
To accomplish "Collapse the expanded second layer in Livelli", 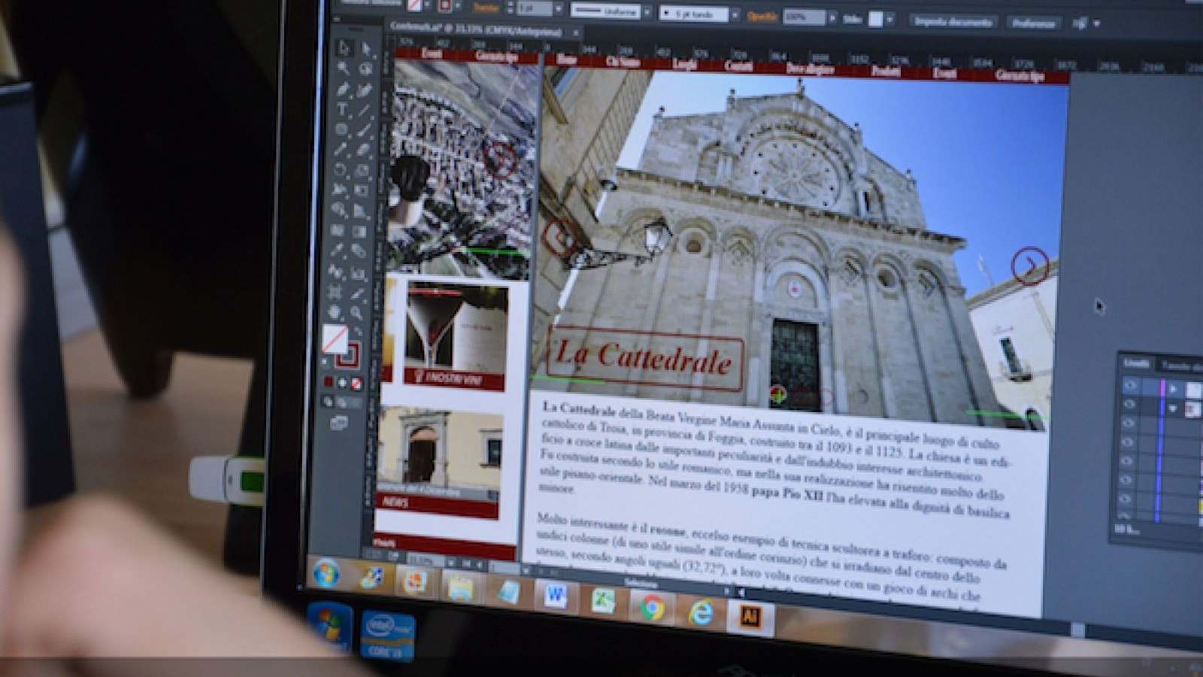I will pyautogui.click(x=1173, y=408).
